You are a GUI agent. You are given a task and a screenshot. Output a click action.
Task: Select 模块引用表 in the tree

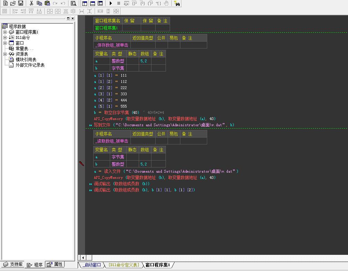pos(26,59)
